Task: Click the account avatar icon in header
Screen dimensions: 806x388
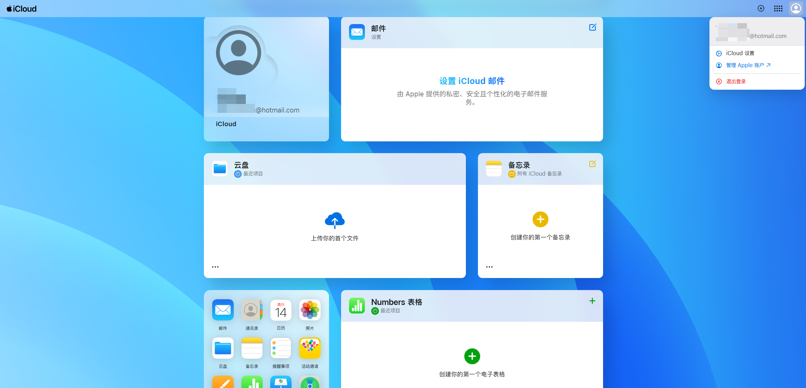Action: 796,9
